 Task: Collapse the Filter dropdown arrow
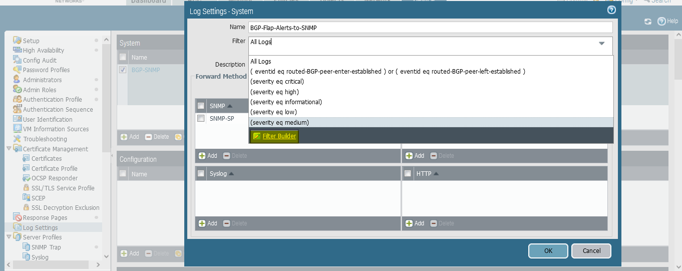(601, 44)
